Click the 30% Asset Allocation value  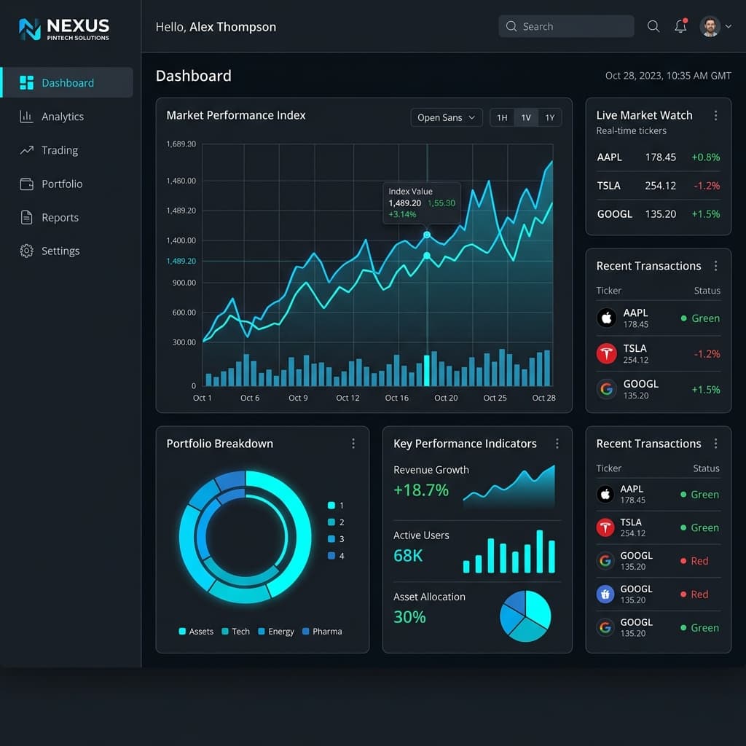(x=409, y=617)
